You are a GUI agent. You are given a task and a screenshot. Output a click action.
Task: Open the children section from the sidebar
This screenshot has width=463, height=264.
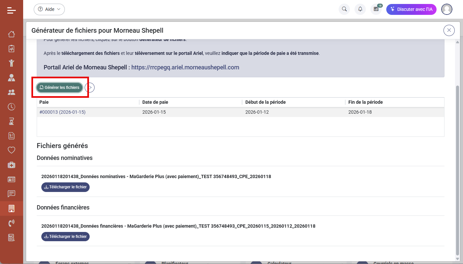coord(11,63)
